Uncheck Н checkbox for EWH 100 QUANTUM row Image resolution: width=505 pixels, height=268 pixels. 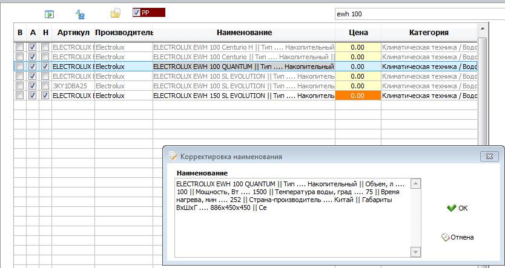(45, 67)
